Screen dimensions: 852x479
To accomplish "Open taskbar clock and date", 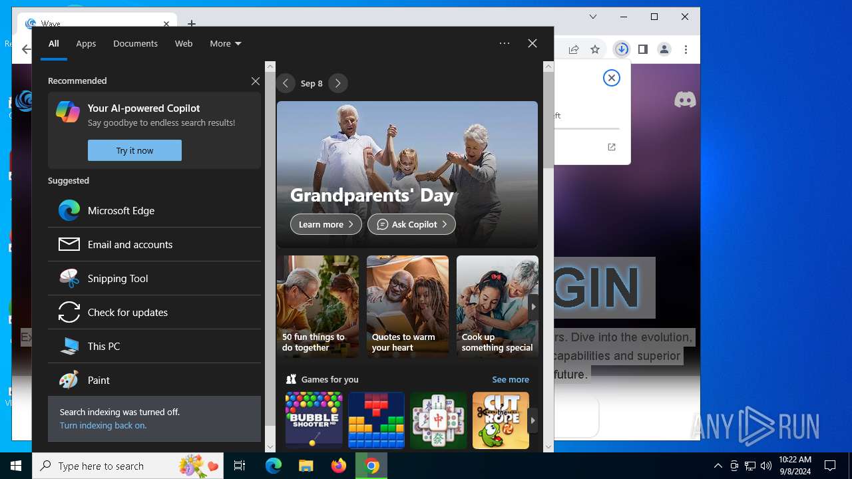I will tap(795, 466).
